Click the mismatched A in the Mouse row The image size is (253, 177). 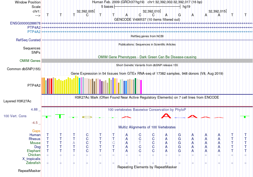click(x=74, y=143)
